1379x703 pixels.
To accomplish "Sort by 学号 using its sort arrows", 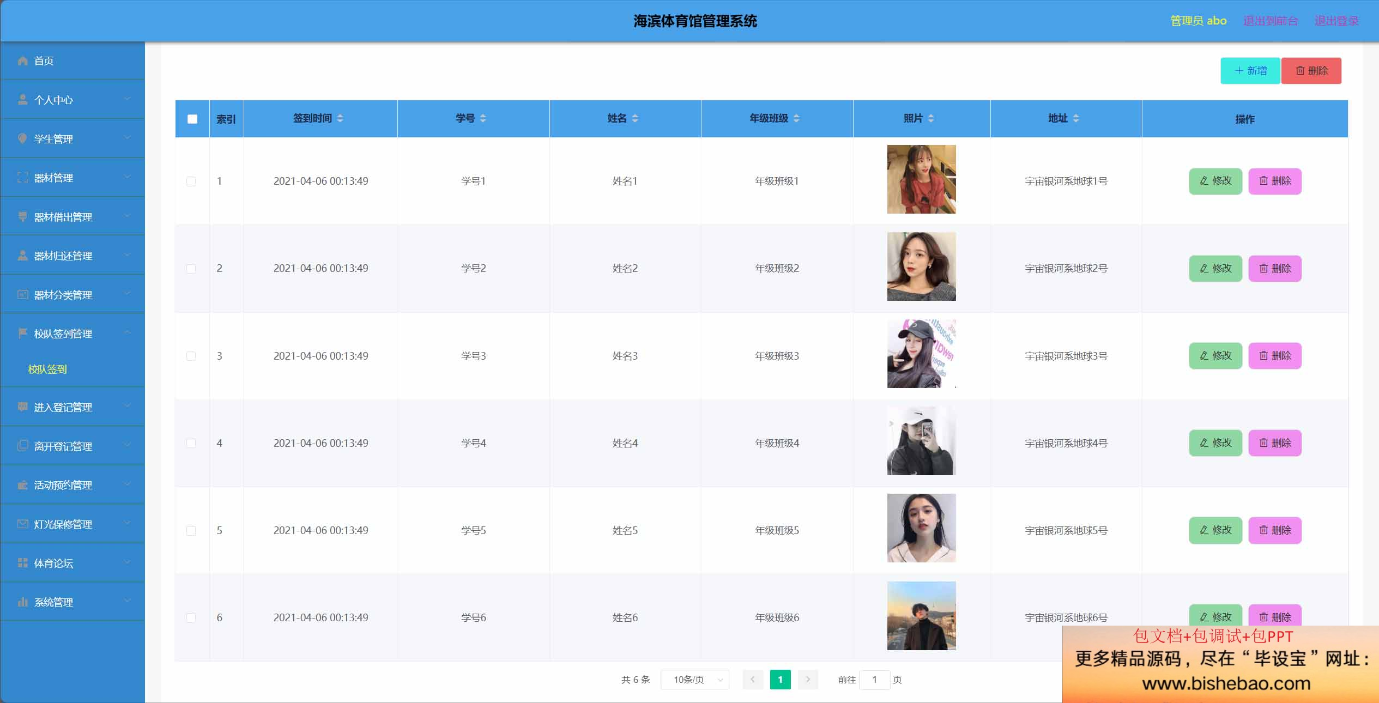I will 483,118.
